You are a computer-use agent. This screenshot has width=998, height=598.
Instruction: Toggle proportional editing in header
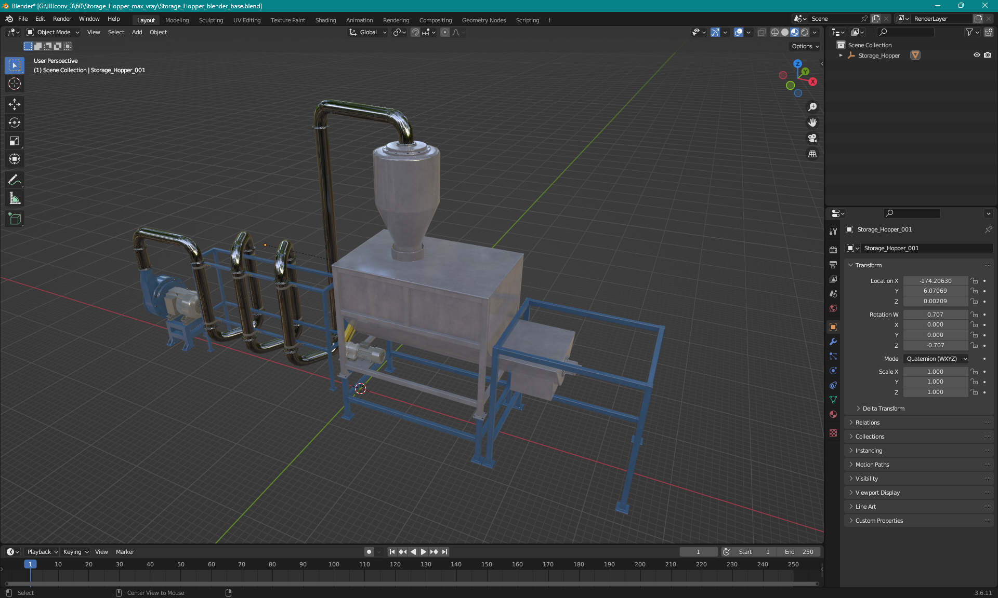tap(445, 32)
